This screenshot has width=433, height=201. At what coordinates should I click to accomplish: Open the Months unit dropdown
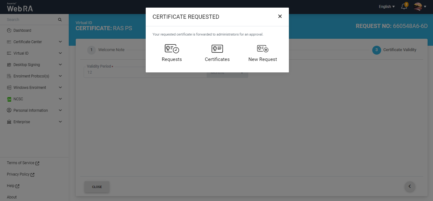[x=227, y=73]
